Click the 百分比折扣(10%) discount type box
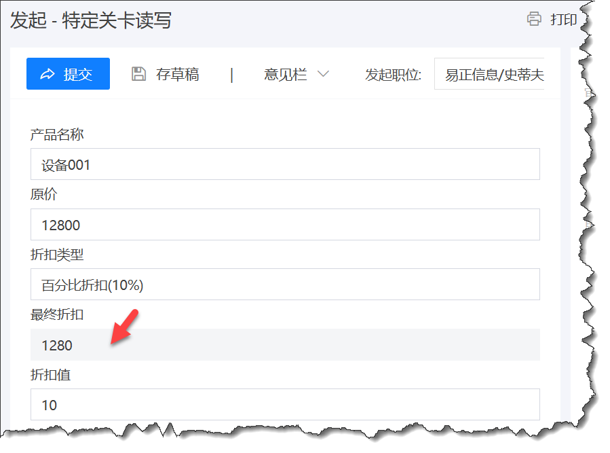This screenshot has width=610, height=453. click(x=285, y=284)
